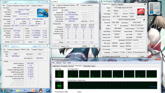165x93 pixels.
Task: Open Task Manager File menu
Action: click(x=53, y=63)
